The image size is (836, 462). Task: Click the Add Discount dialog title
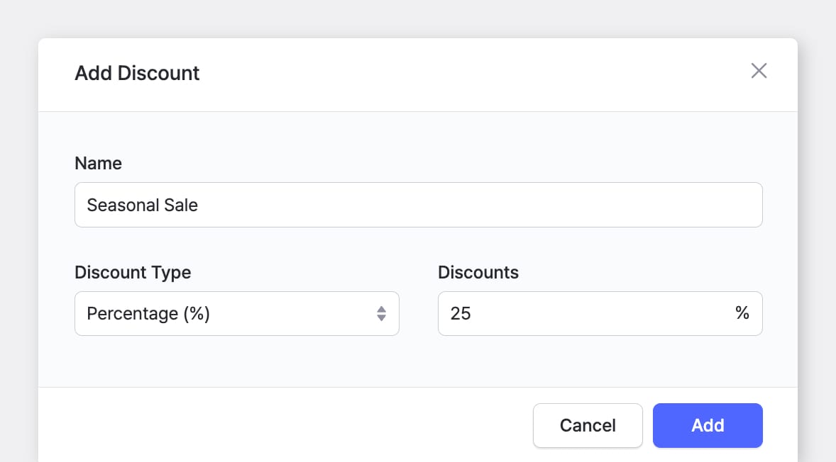(x=136, y=73)
